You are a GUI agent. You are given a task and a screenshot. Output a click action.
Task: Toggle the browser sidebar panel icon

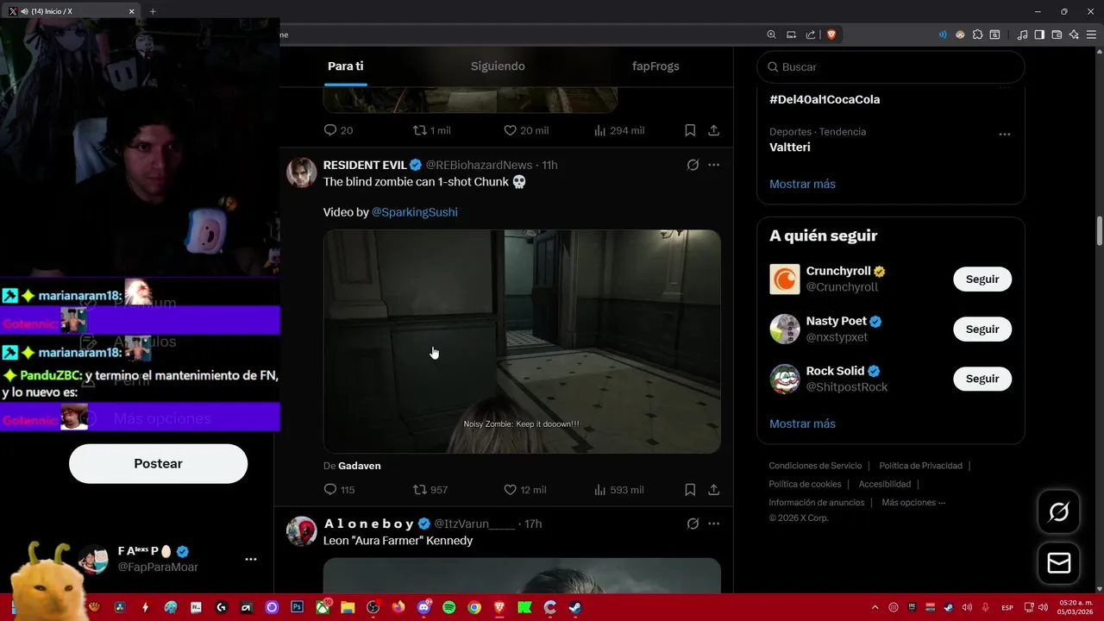pyautogui.click(x=1039, y=34)
